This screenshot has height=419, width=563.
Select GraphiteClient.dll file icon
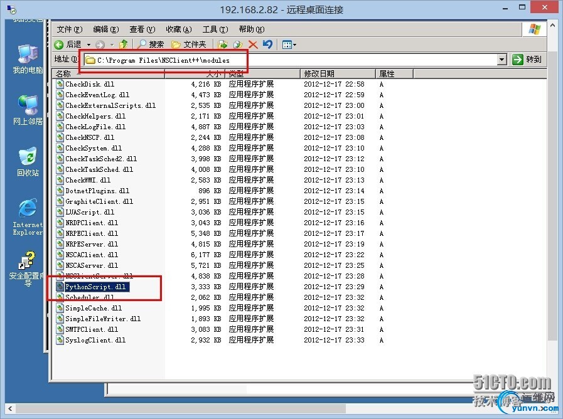pos(60,201)
